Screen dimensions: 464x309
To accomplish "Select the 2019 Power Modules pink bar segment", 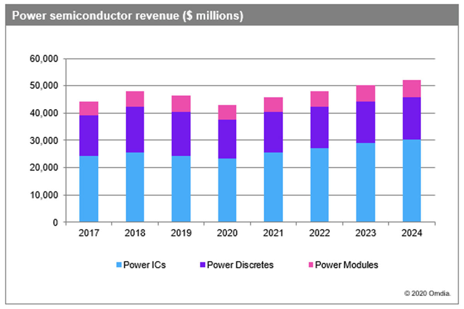I will tap(181, 104).
